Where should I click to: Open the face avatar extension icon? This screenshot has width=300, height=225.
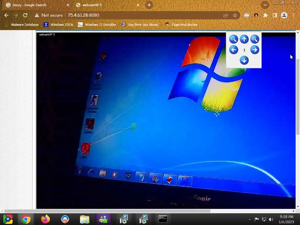point(256,15)
